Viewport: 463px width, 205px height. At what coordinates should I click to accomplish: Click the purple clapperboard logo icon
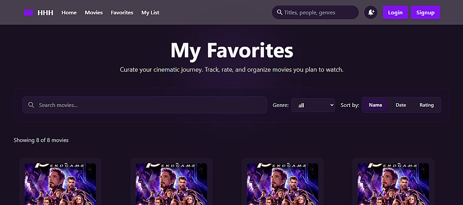point(28,12)
